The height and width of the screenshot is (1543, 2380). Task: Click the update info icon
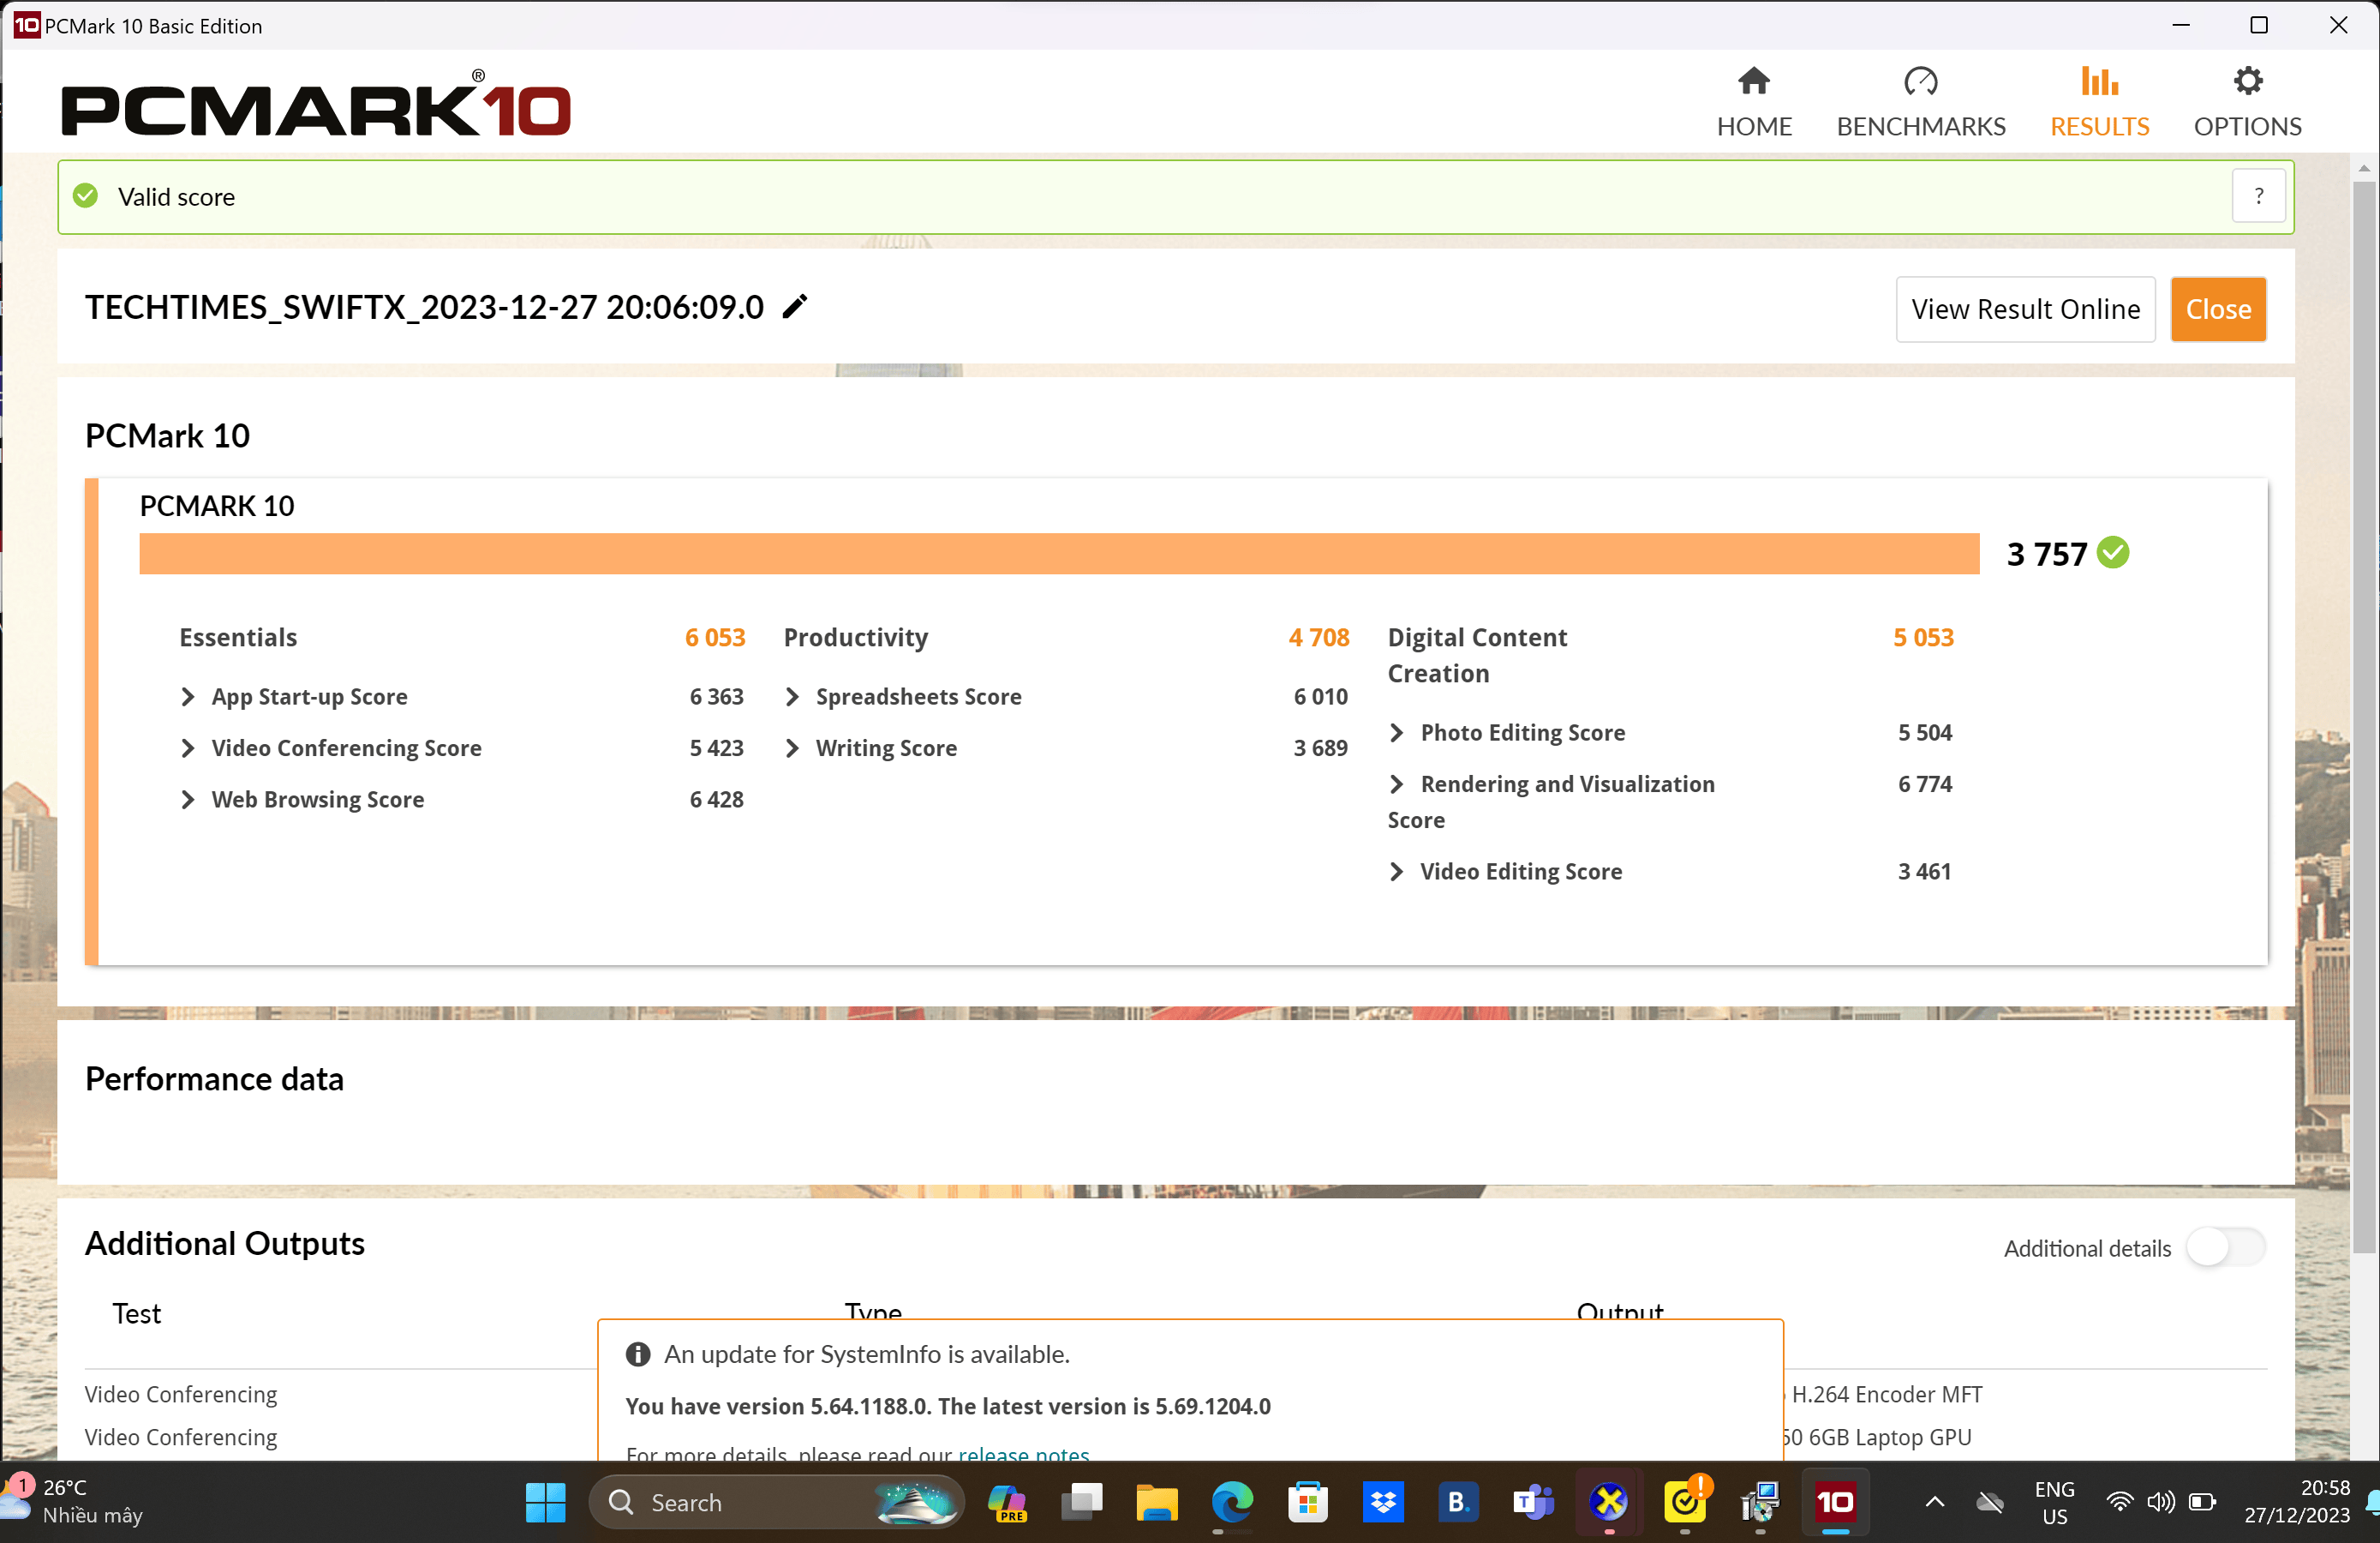pyautogui.click(x=638, y=1354)
